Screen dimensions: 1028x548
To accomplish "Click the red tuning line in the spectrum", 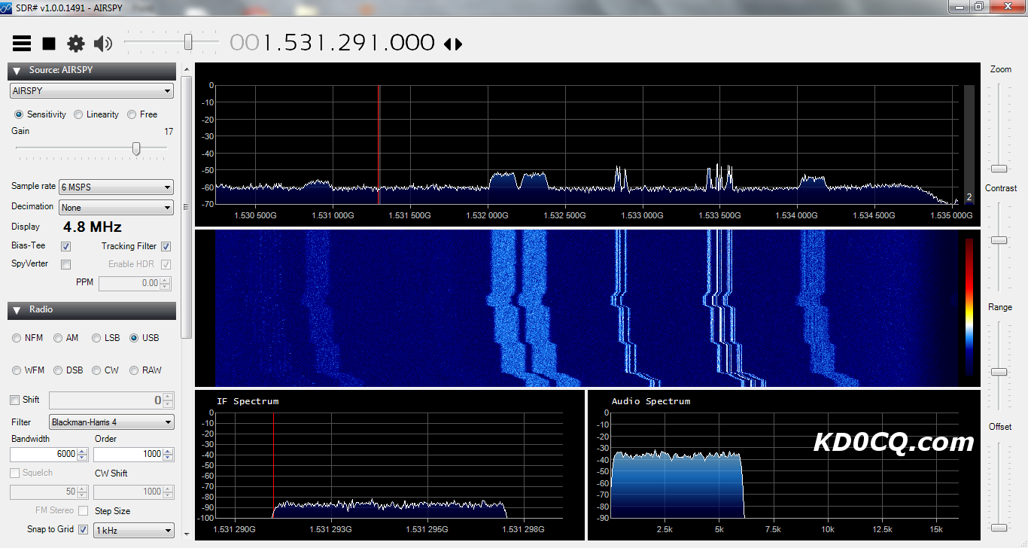I will (x=379, y=145).
